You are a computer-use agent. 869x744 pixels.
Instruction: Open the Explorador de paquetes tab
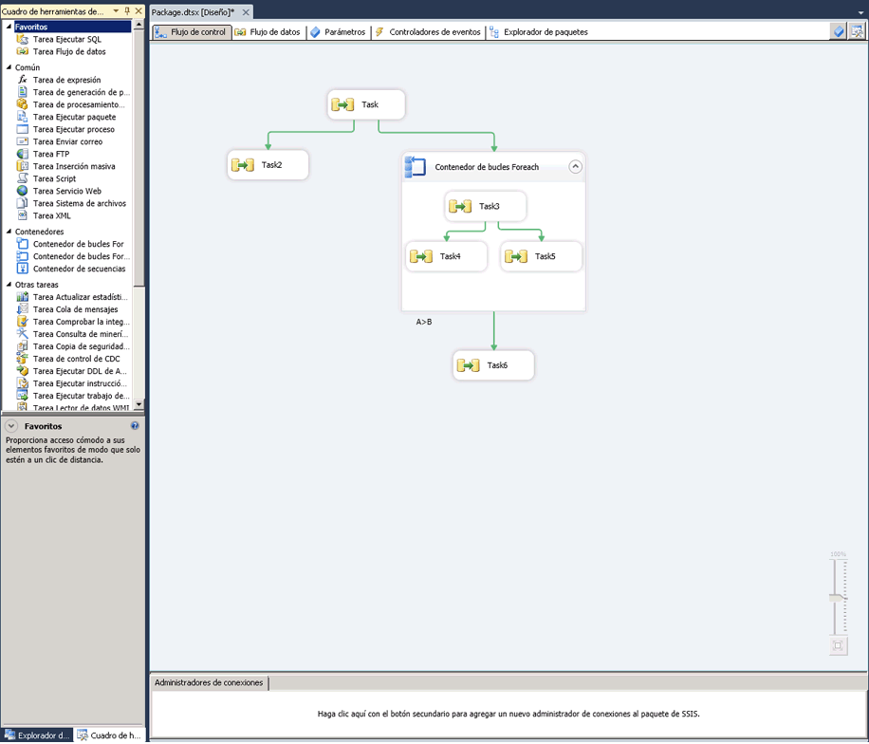tap(538, 31)
